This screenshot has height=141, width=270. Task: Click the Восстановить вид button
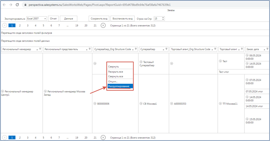[x=123, y=19]
